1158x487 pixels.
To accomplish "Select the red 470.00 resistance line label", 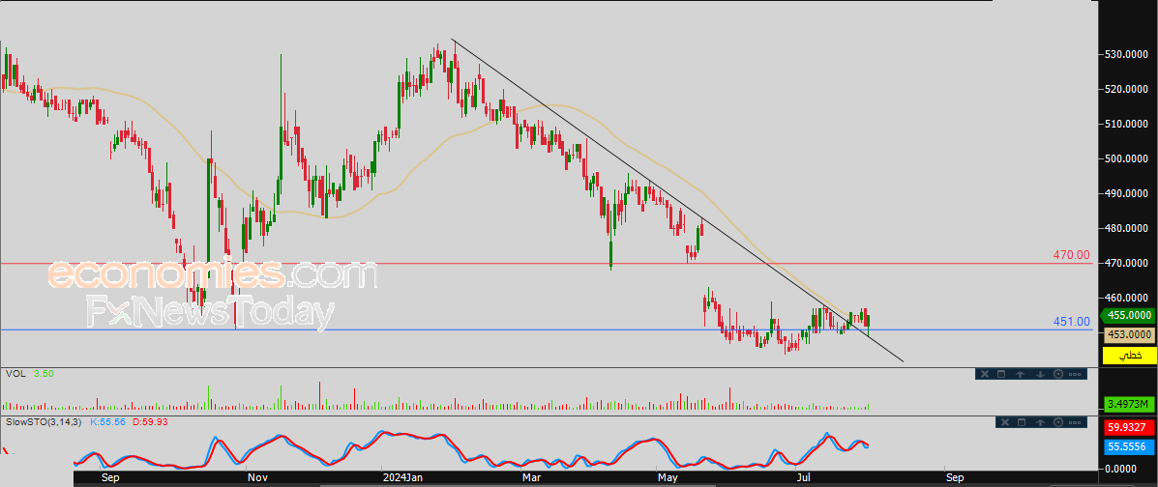I will point(1071,256).
